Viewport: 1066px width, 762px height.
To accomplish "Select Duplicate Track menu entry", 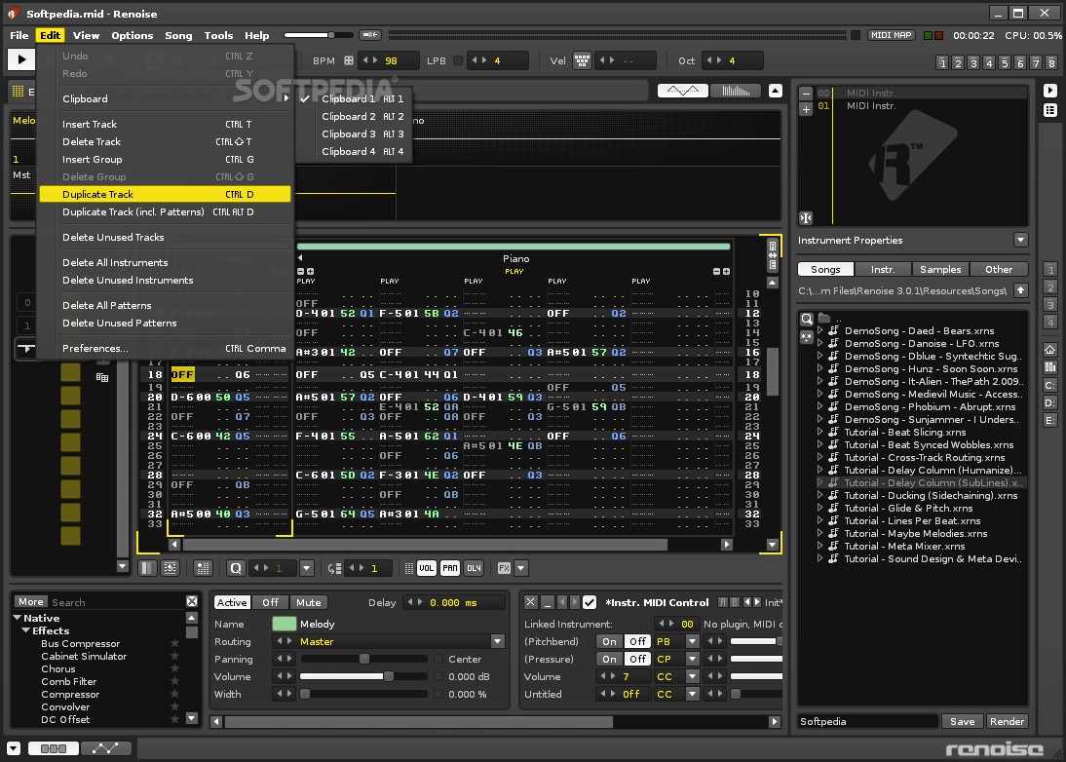I will 165,195.
